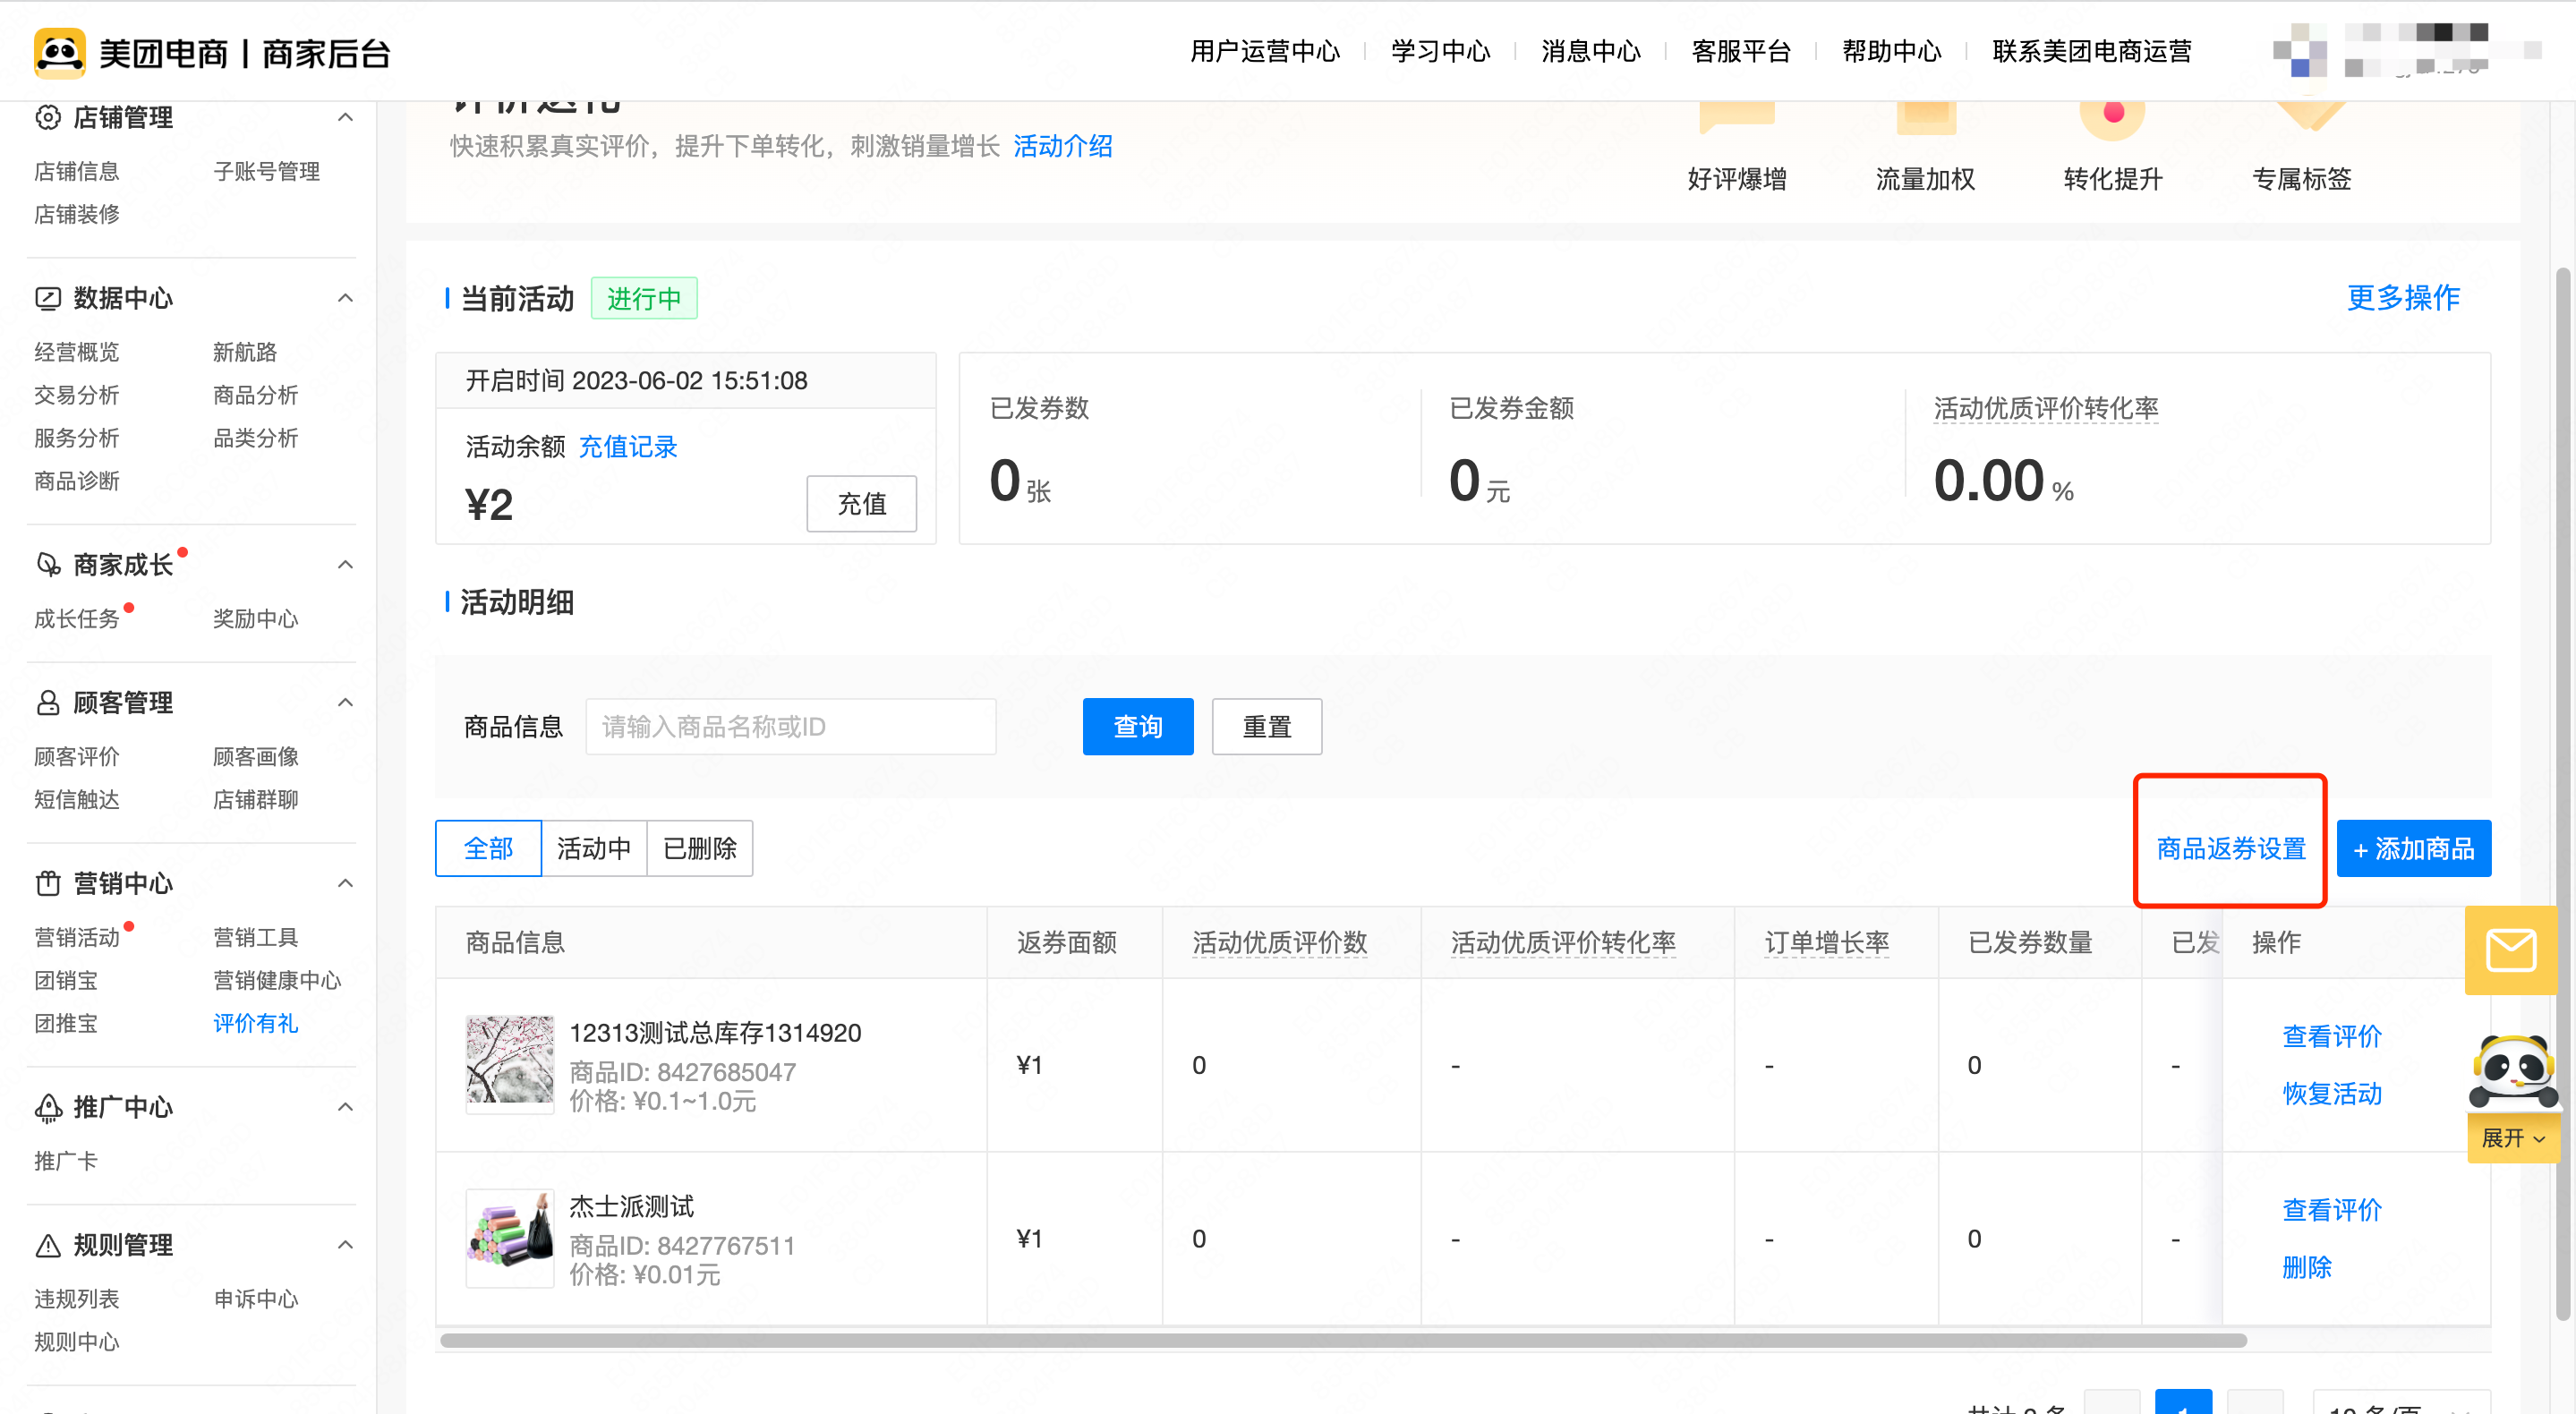Open the 充值记录 link
Screen dimensions: 2576x1414
[627, 446]
